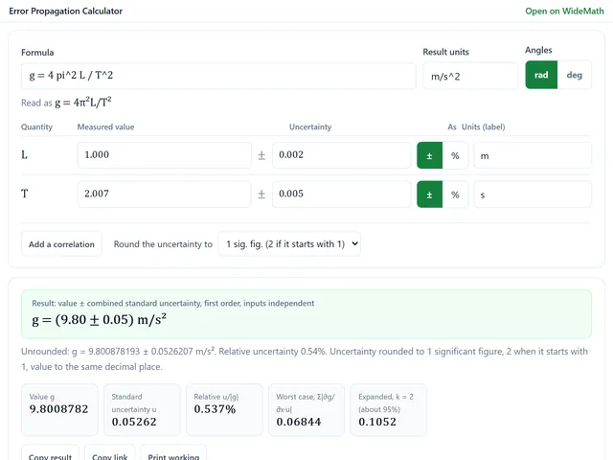The width and height of the screenshot is (613, 460).
Task: Click Add a correlation button
Action: [61, 244]
